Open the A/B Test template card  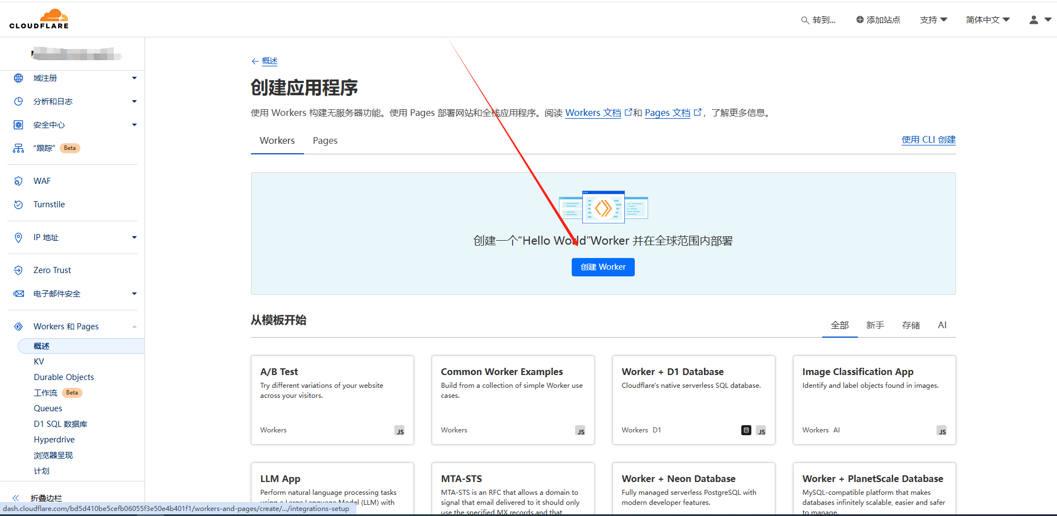click(332, 400)
